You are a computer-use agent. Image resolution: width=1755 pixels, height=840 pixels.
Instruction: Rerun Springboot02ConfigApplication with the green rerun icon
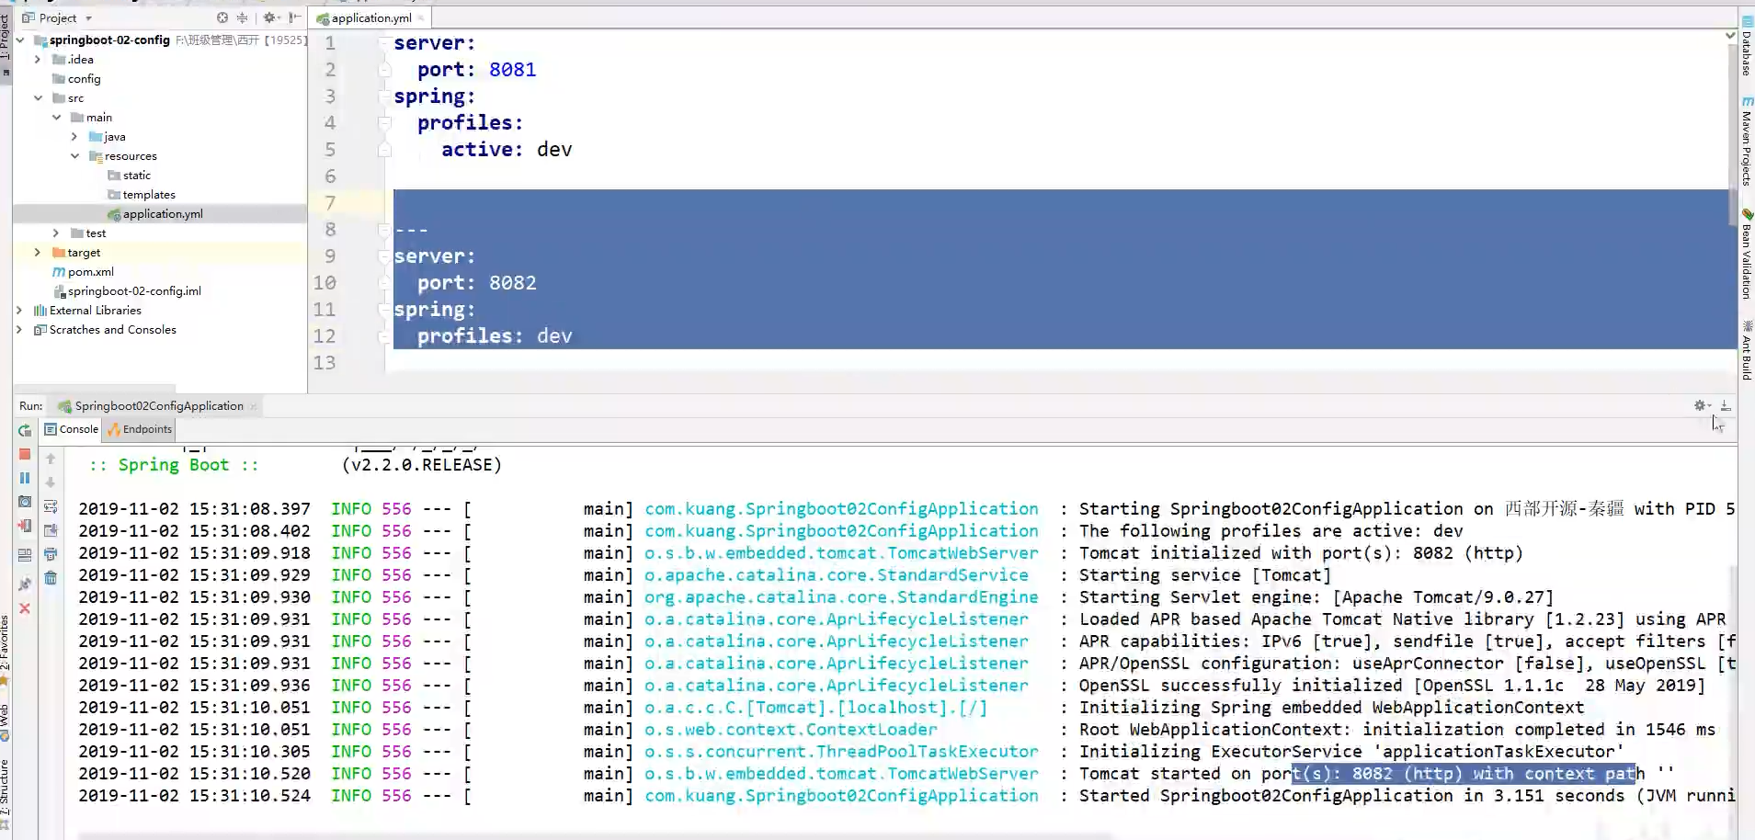click(x=25, y=430)
